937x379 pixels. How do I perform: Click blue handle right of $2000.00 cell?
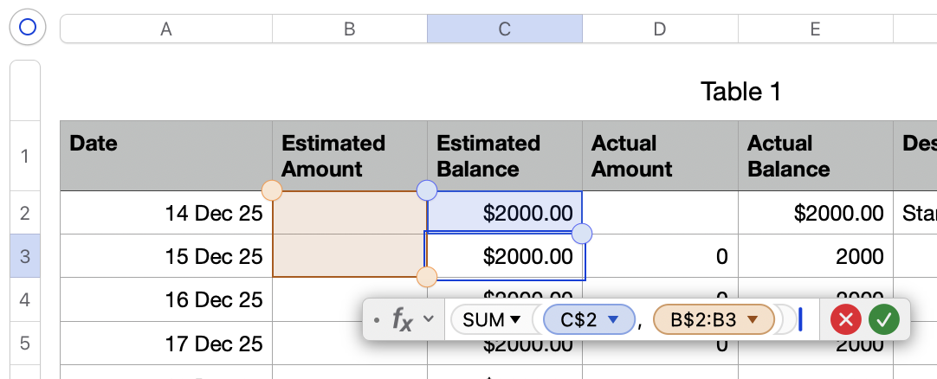click(583, 234)
